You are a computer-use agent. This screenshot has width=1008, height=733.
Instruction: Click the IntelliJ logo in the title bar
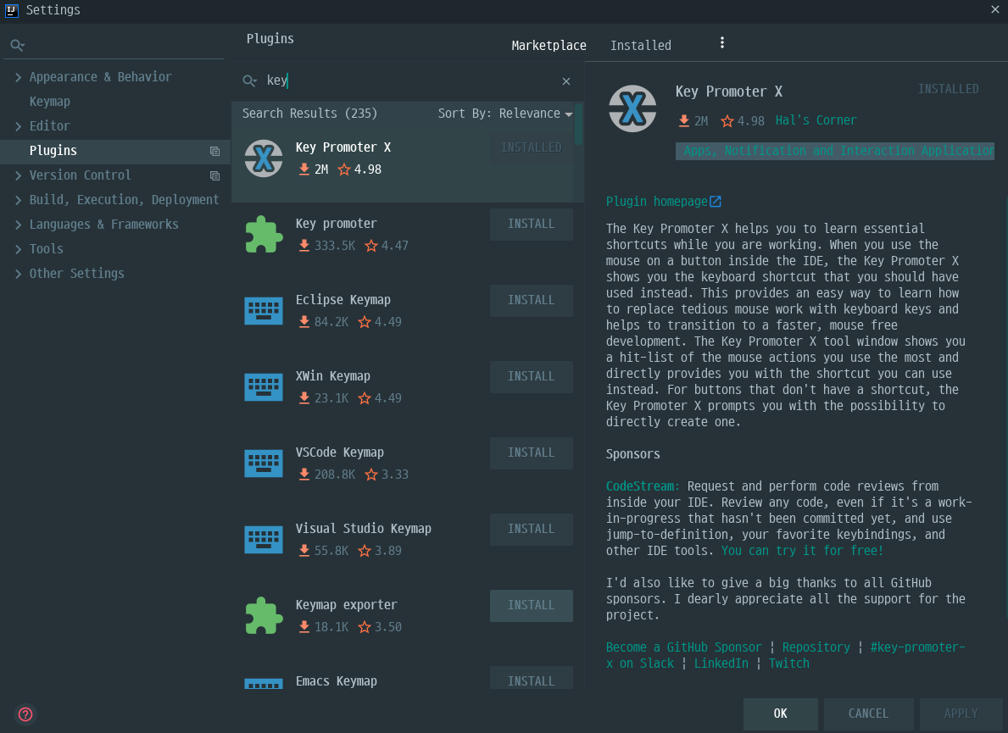tap(11, 9)
